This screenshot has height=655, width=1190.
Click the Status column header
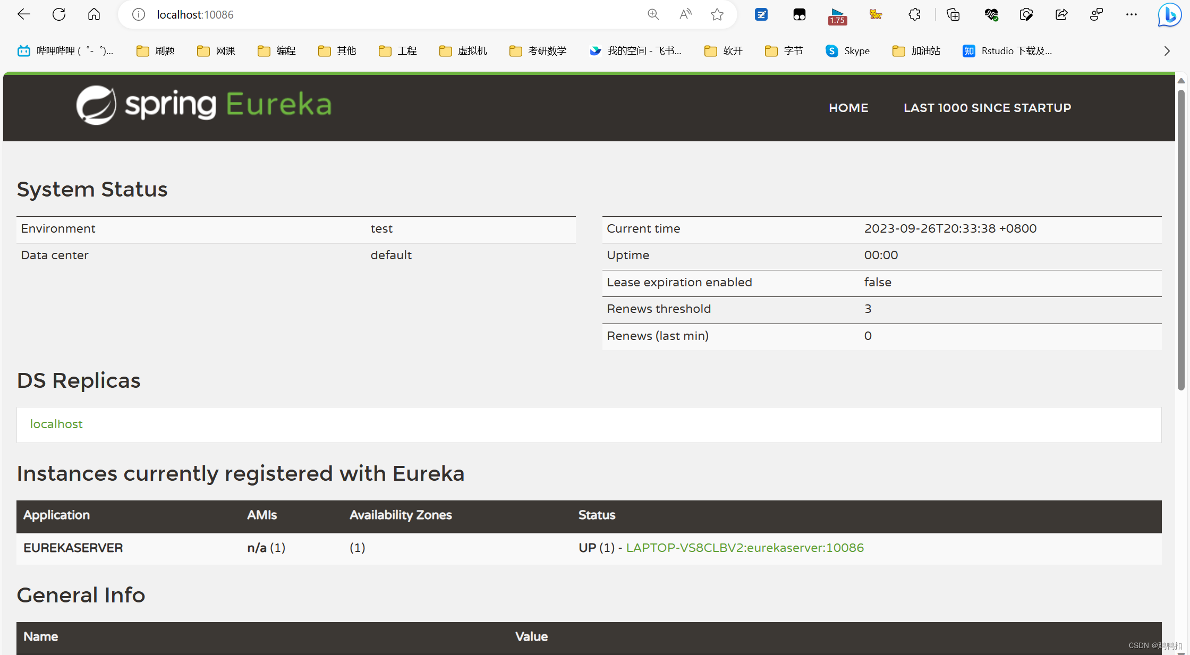coord(597,515)
